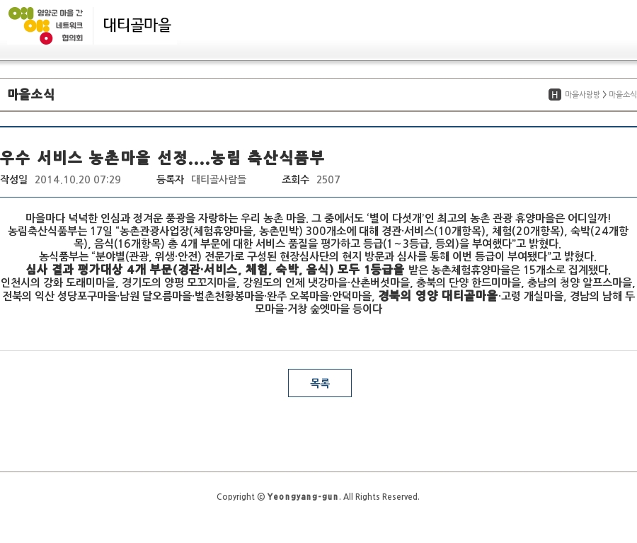This screenshot has height=543, width=637.
Task: Open the 대티골마을 site title
Action: [137, 25]
